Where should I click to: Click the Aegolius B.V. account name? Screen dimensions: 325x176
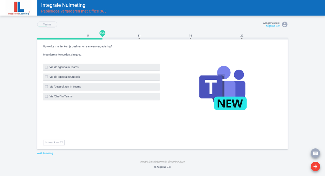click(273, 26)
